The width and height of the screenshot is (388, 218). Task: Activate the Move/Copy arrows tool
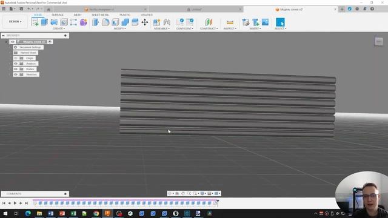pos(145,22)
